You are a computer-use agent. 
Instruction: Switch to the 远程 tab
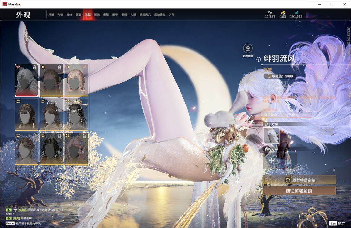click(x=106, y=15)
